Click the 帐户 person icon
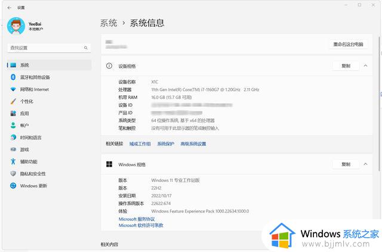The height and width of the screenshot is (252, 382). click(13, 125)
